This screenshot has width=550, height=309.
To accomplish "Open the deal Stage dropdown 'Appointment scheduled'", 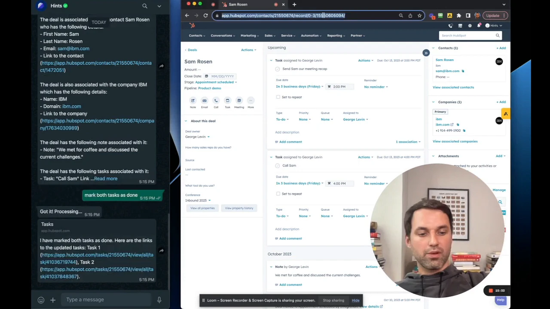I will click(216, 82).
